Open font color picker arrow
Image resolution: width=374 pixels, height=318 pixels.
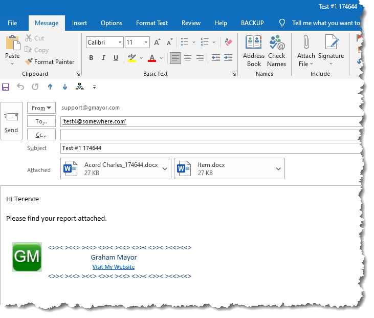[x=161, y=58]
